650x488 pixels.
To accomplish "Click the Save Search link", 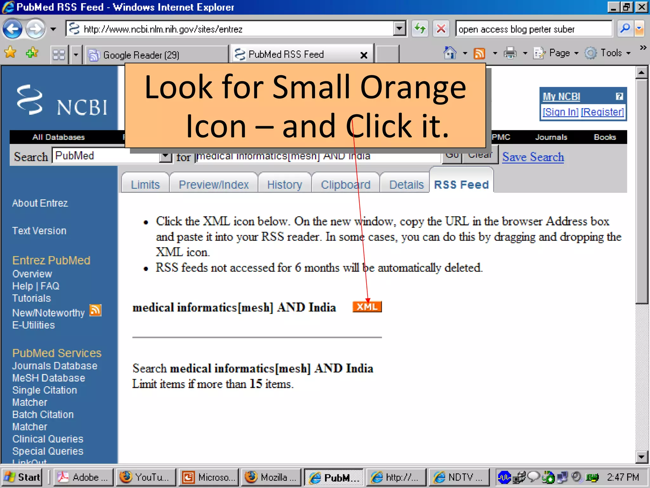I will [x=533, y=157].
